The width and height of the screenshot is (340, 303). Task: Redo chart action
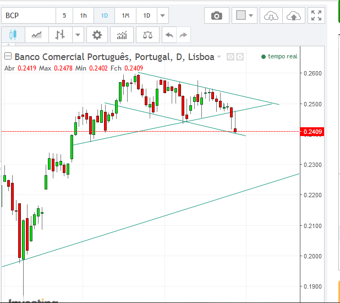(183, 35)
